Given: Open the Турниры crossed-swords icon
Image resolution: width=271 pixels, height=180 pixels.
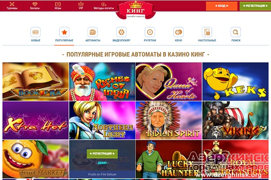Looking at the screenshot, I should point(12,4).
